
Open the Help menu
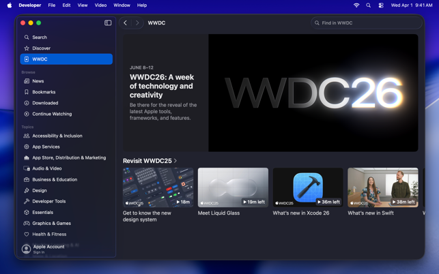tap(142, 5)
